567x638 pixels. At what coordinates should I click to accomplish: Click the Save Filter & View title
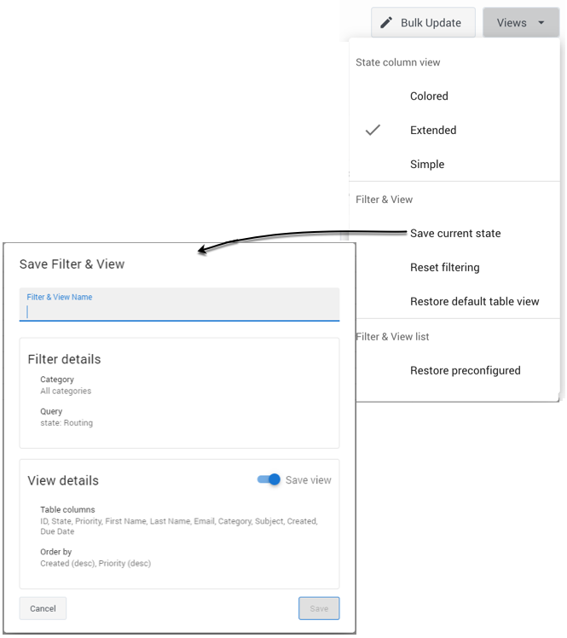click(72, 264)
